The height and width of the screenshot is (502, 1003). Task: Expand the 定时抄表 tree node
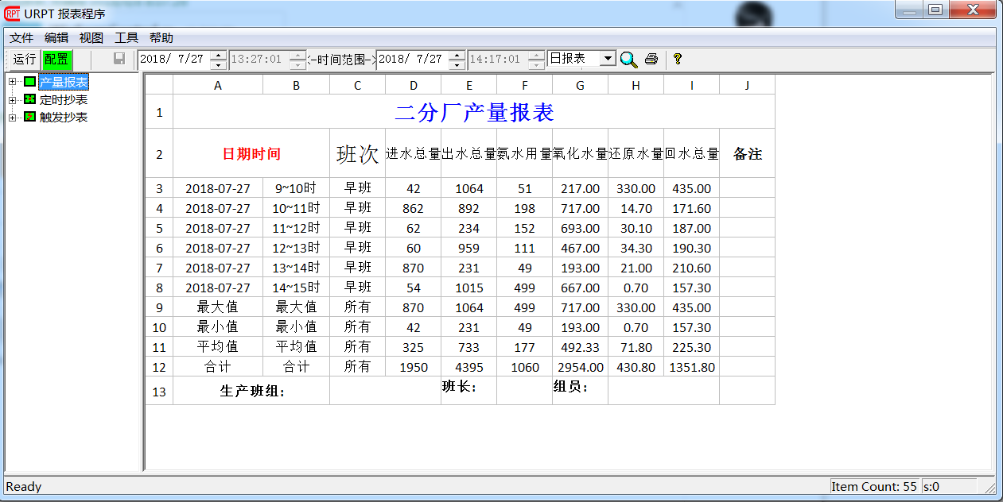[x=12, y=99]
